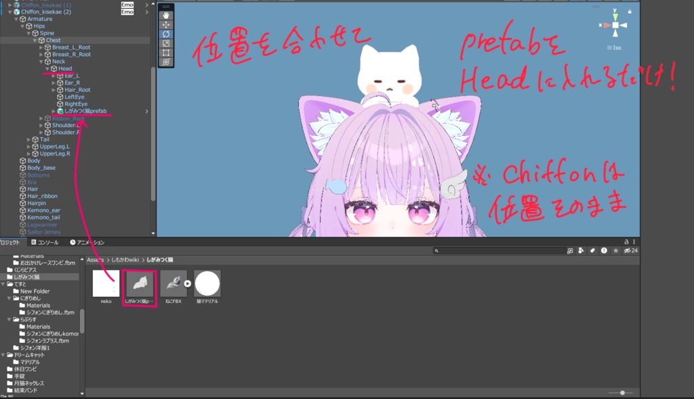Open the 月猫ネックレス folder

click(28, 383)
